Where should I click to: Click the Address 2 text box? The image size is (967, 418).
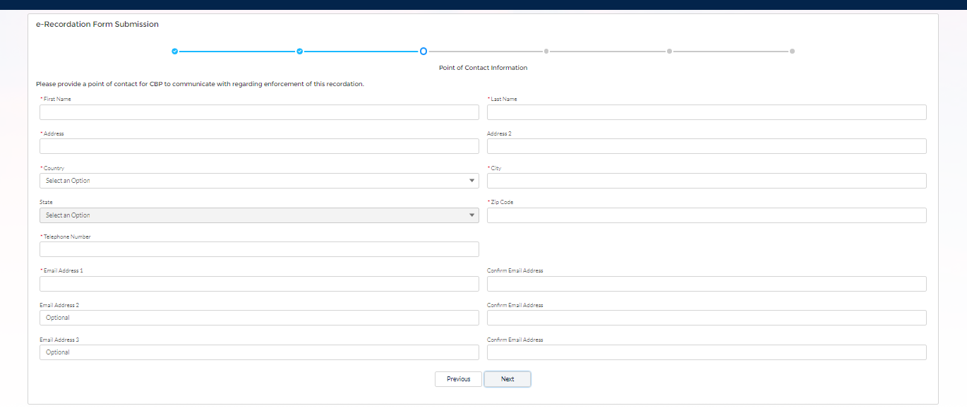click(x=707, y=146)
